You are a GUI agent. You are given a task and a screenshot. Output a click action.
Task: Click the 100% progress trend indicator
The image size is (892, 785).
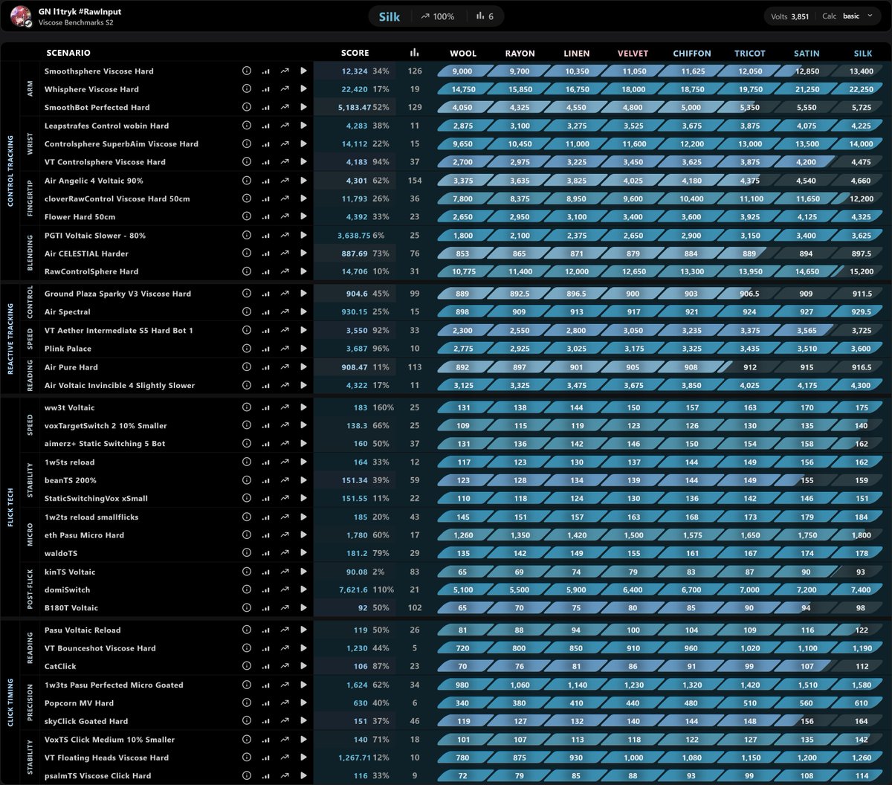[x=437, y=16]
